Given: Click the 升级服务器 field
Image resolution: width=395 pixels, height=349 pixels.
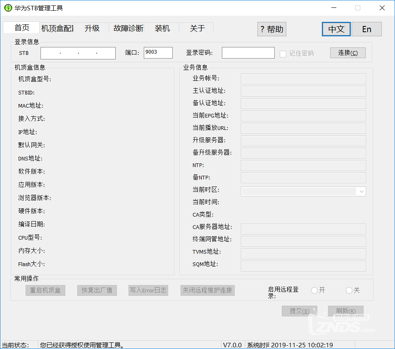Looking at the screenshot, I should pos(303,141).
